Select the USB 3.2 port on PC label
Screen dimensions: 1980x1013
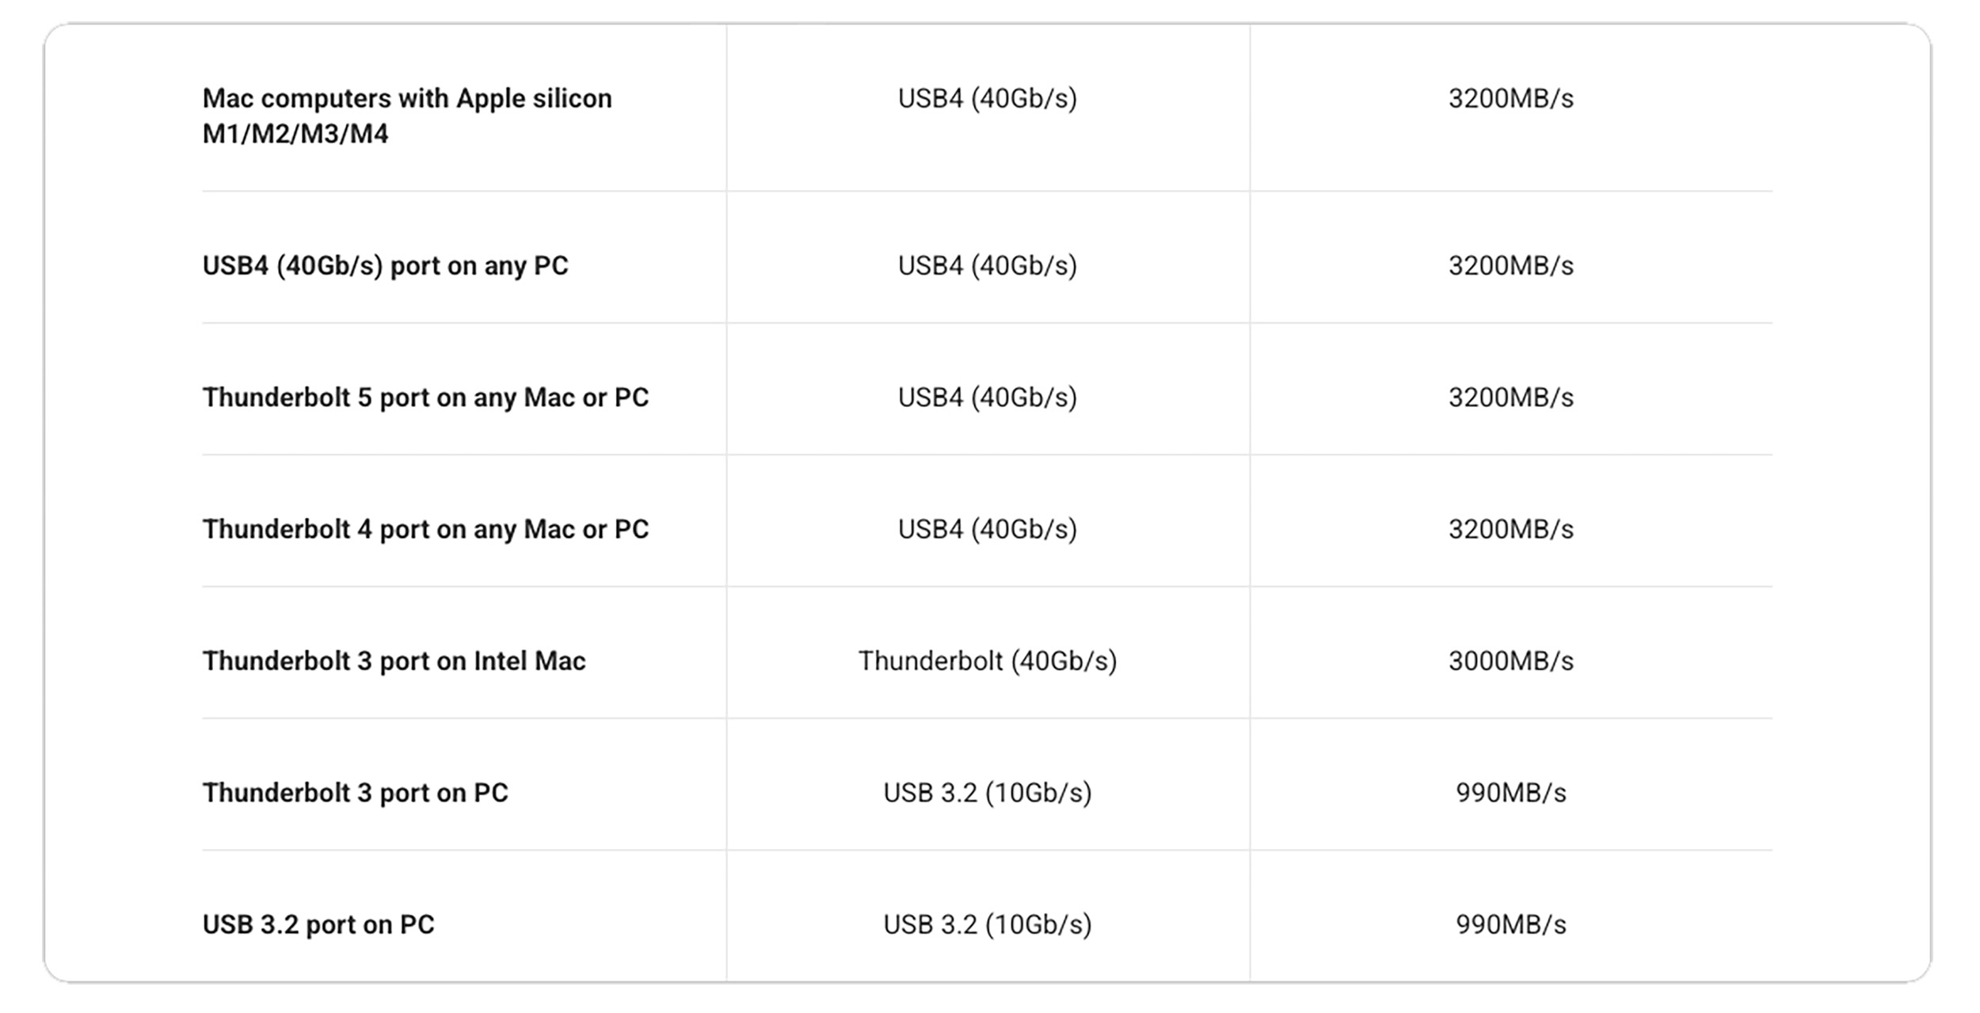(x=318, y=924)
